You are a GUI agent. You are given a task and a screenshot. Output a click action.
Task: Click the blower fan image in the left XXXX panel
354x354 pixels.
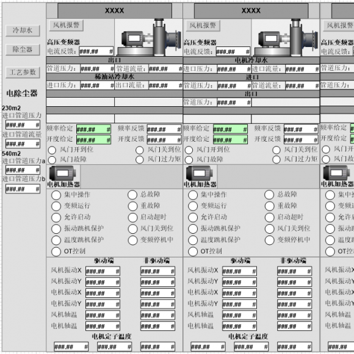tap(149, 37)
